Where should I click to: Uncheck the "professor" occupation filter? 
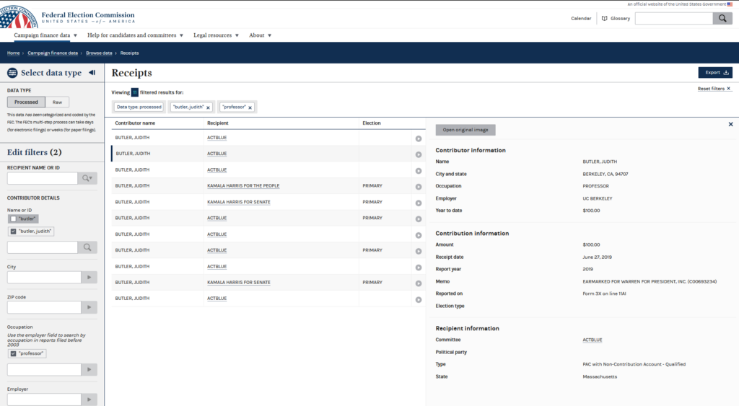pyautogui.click(x=13, y=354)
